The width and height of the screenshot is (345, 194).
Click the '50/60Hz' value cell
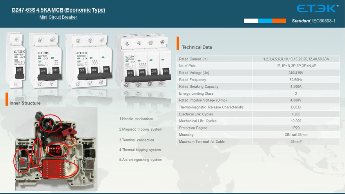pos(296,80)
